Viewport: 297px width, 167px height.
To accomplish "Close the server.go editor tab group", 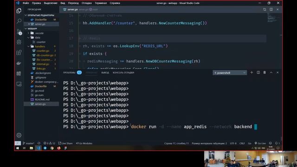I will 278,9.
